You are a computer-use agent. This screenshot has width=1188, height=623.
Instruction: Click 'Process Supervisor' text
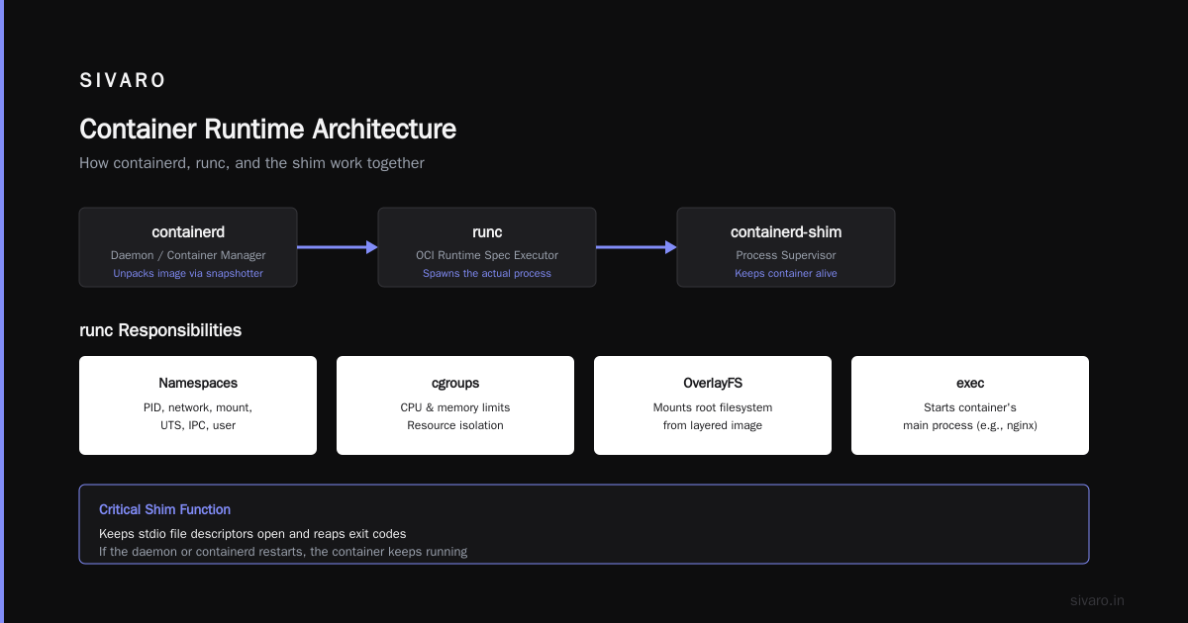click(x=786, y=255)
